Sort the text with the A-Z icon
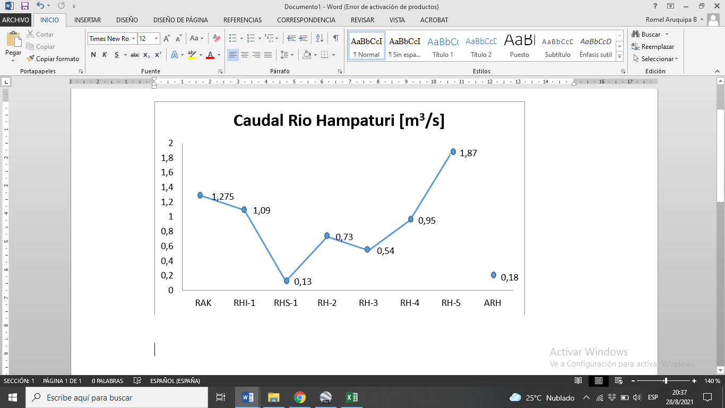Viewport: 725px width, 408px height. 319,38
